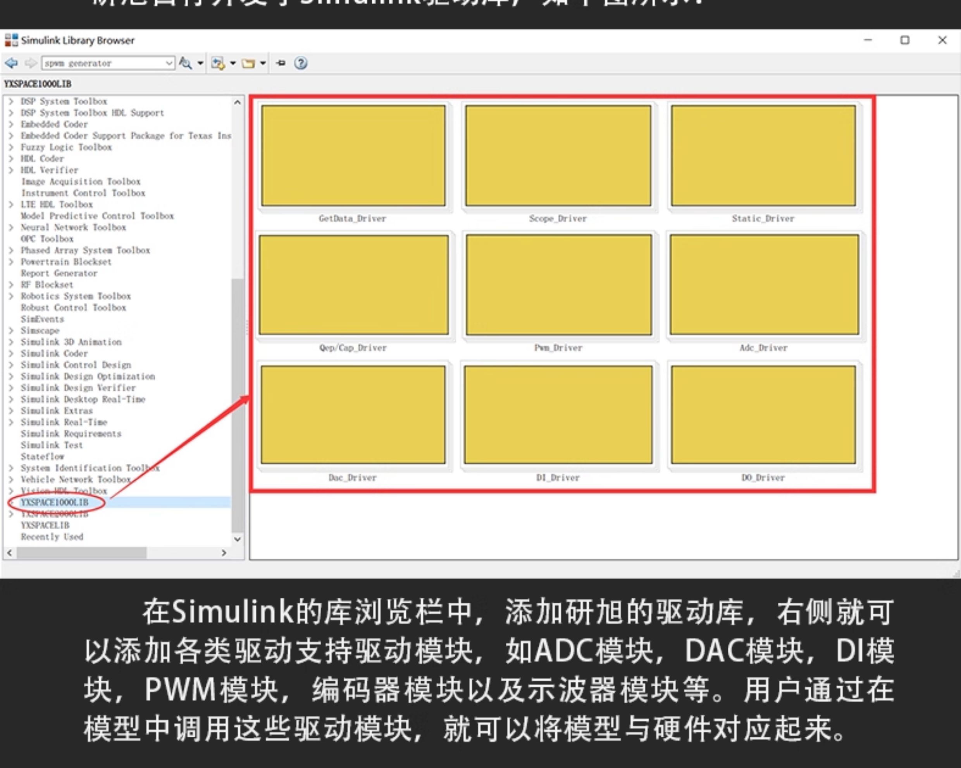Click the Adc_Driver yellow block
Viewport: 961px width, 768px height.
point(764,285)
